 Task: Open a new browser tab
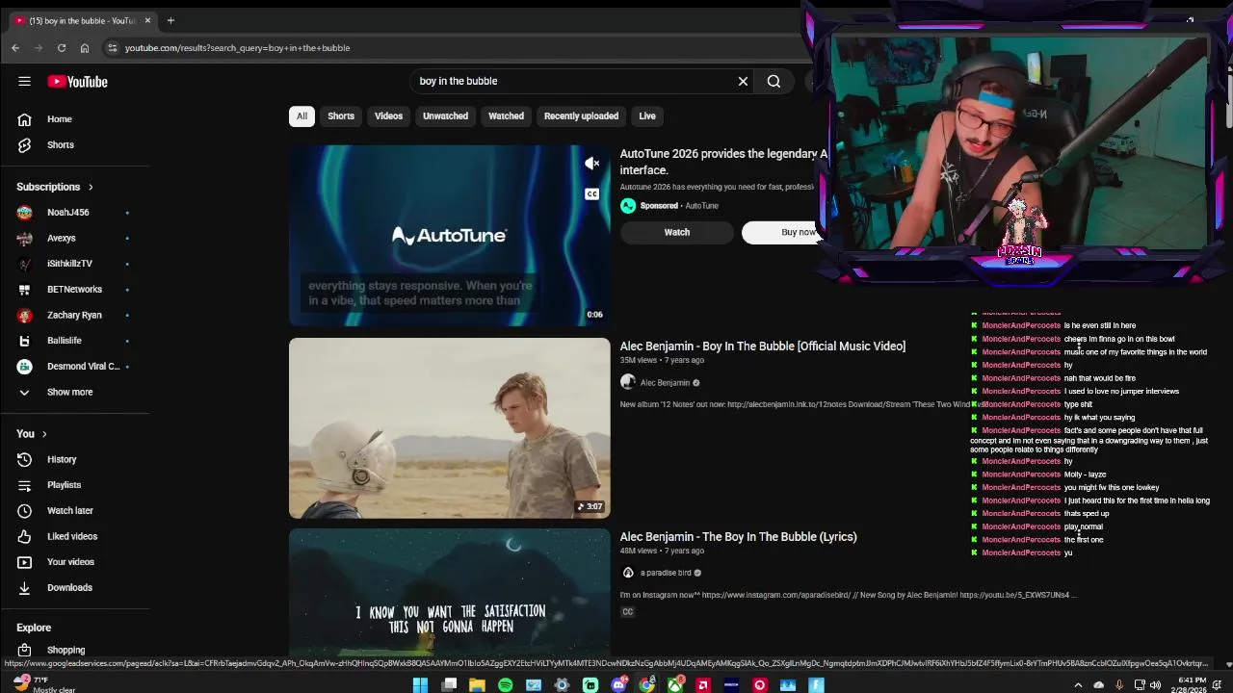point(171,20)
